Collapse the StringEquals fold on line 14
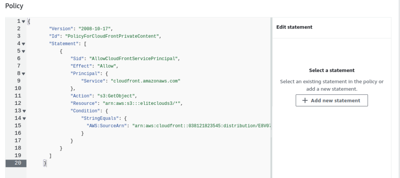 tap(24, 119)
